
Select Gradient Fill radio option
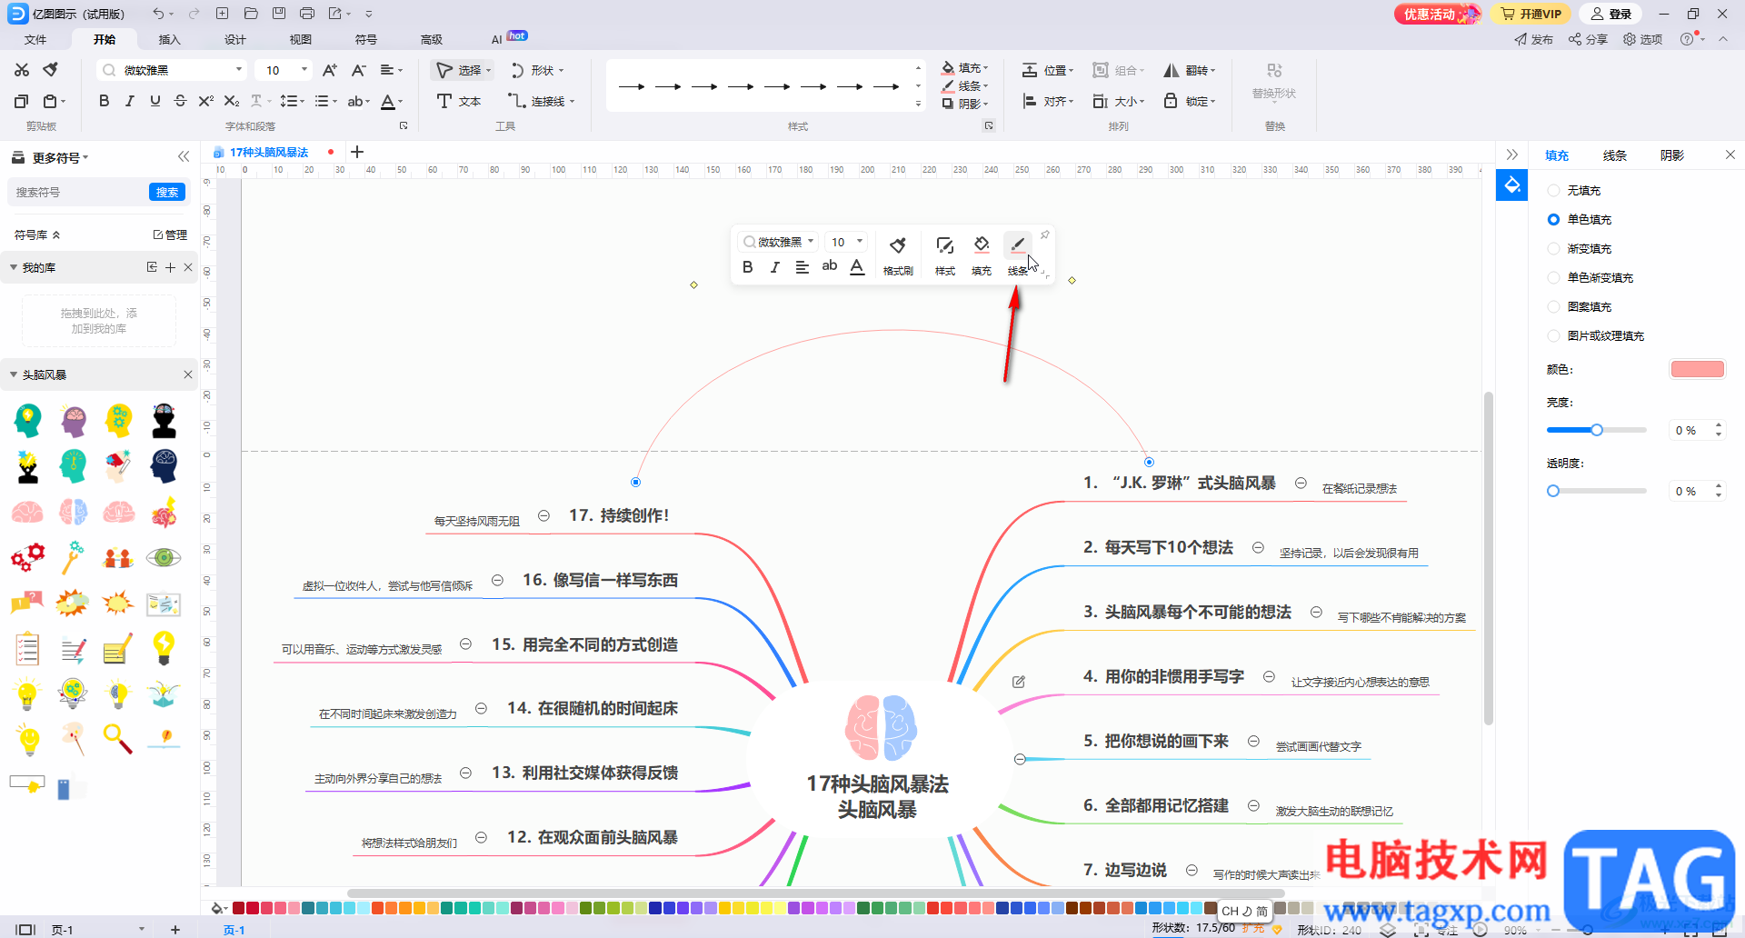(1553, 248)
